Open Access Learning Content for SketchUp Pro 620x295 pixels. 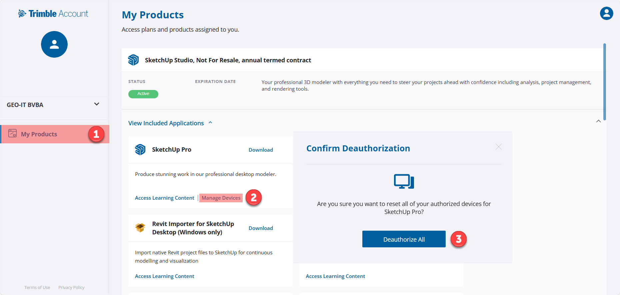(x=165, y=198)
